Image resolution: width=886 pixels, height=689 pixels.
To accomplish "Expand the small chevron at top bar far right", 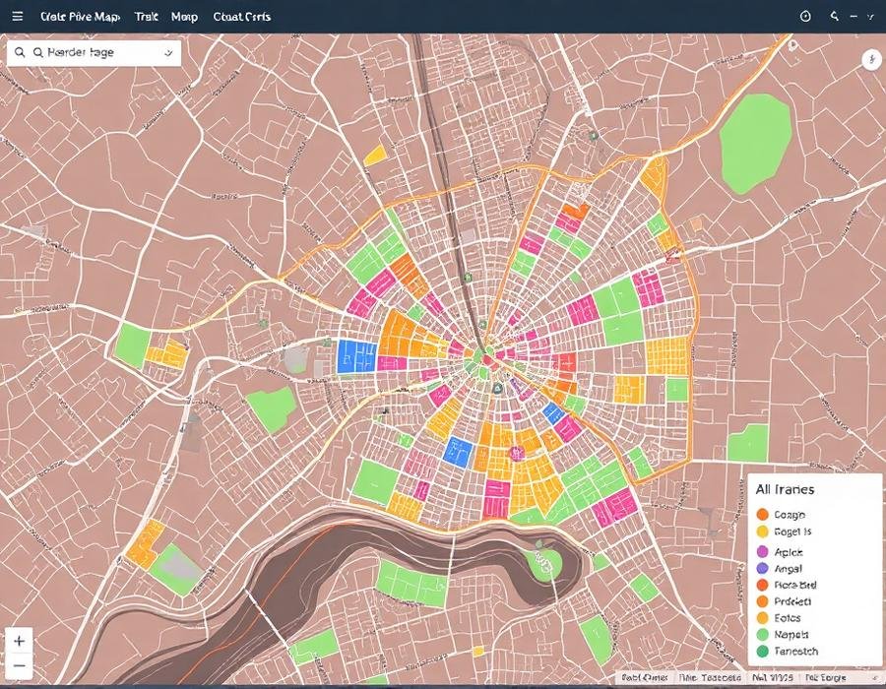I will pyautogui.click(x=870, y=17).
